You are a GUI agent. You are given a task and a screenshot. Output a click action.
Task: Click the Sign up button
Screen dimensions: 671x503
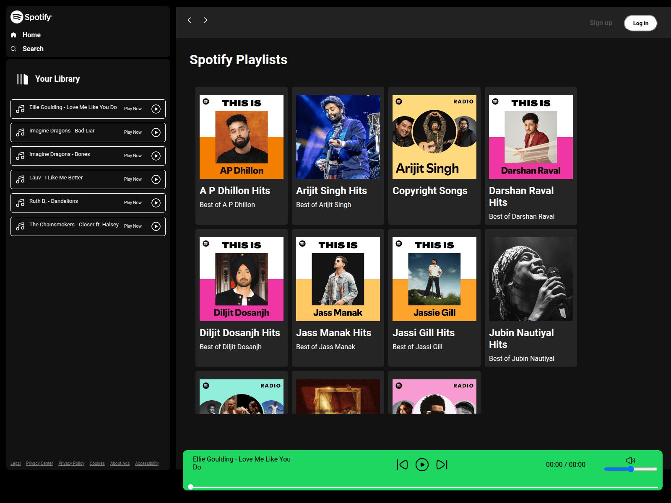coord(601,23)
